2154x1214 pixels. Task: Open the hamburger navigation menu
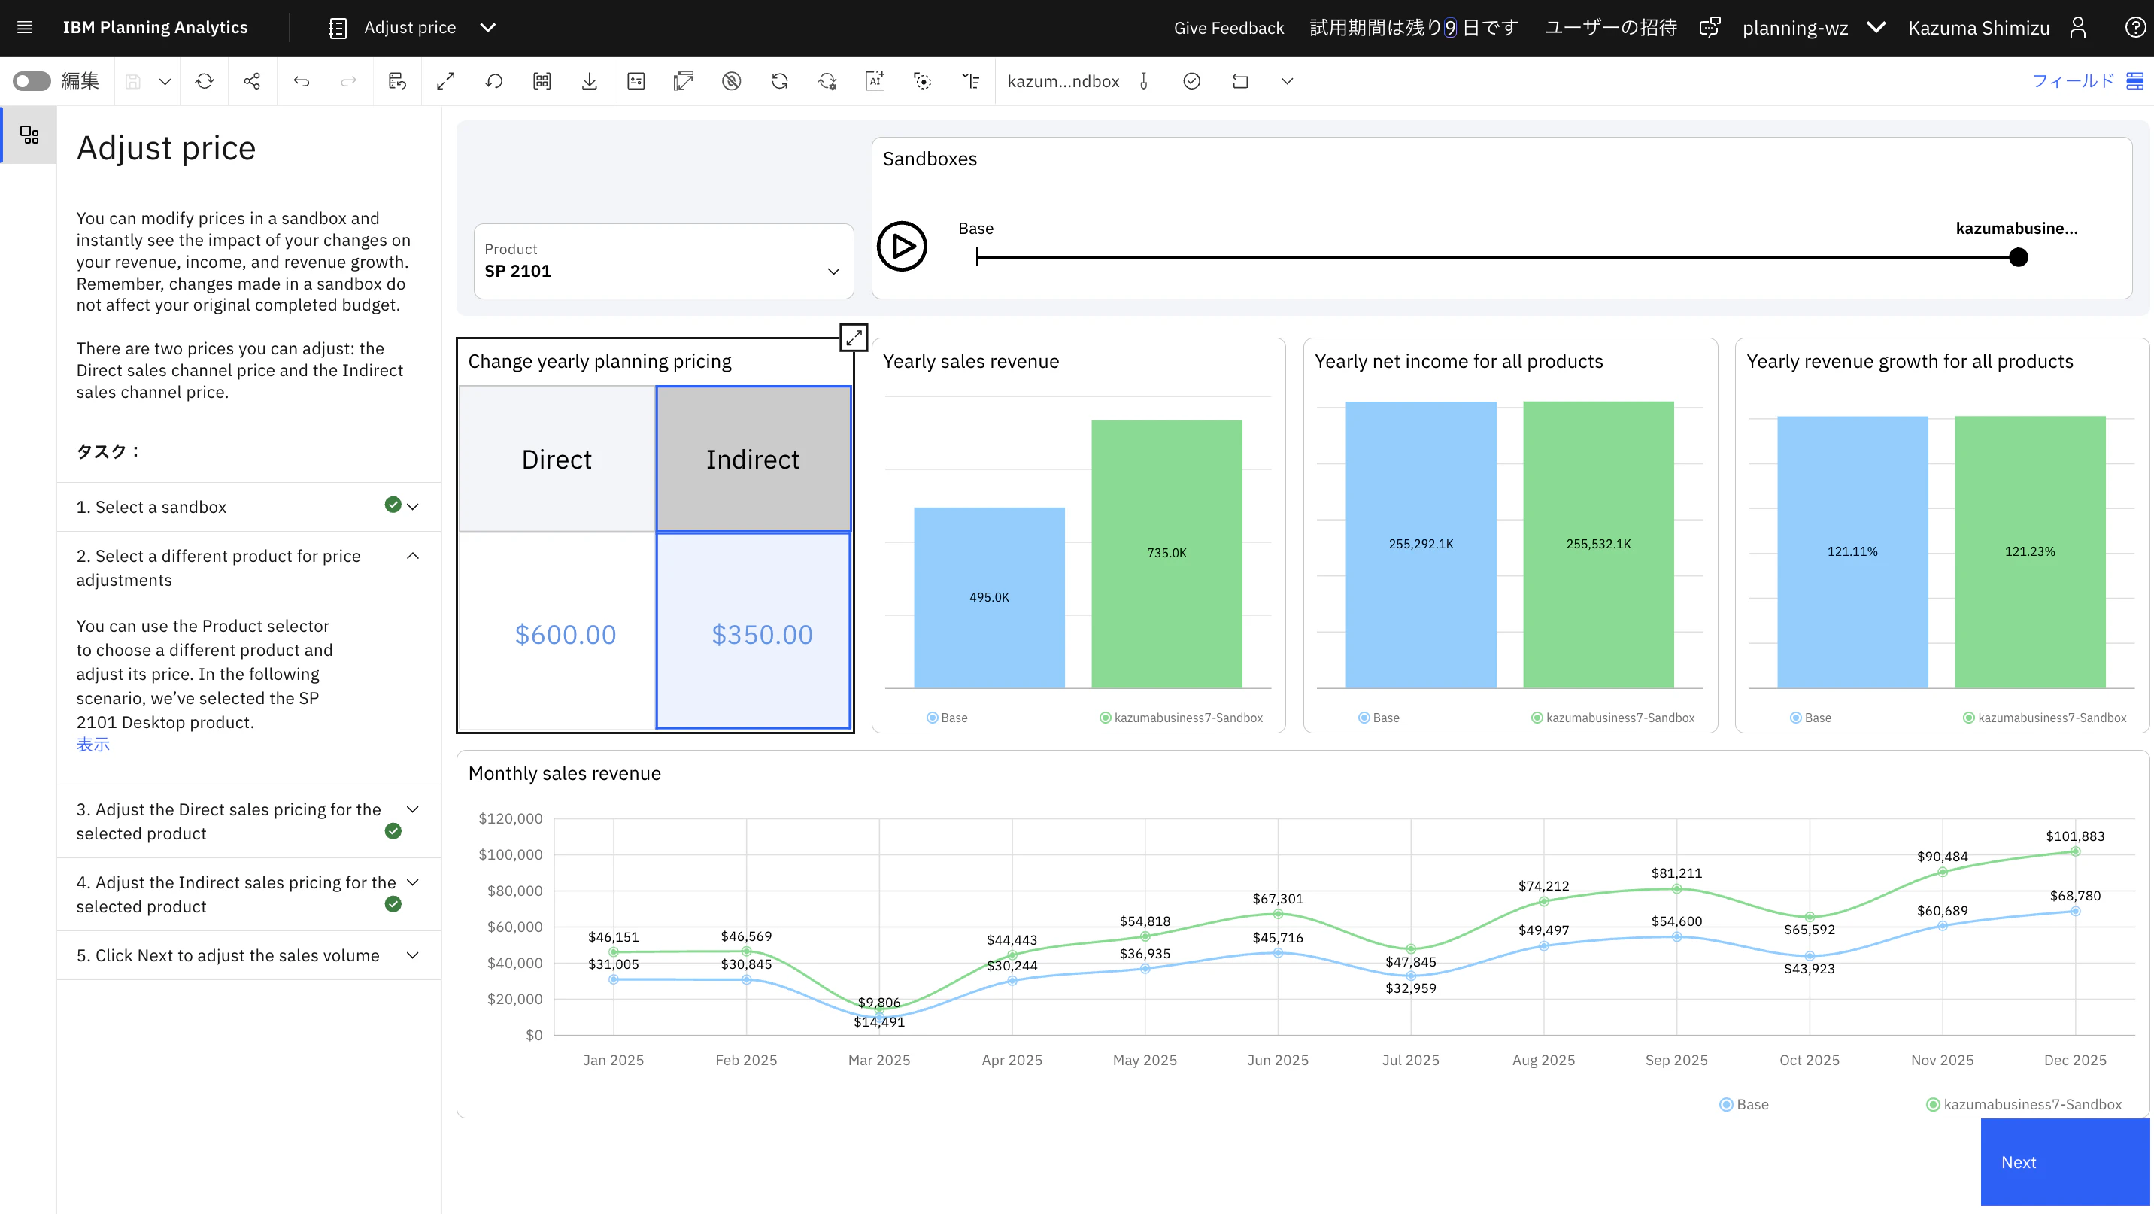[x=25, y=28]
